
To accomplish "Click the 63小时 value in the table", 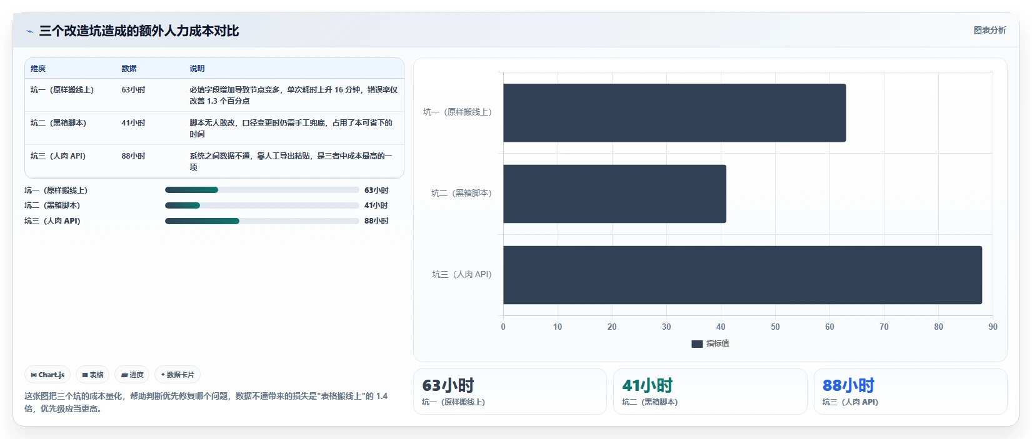I will 133,90.
